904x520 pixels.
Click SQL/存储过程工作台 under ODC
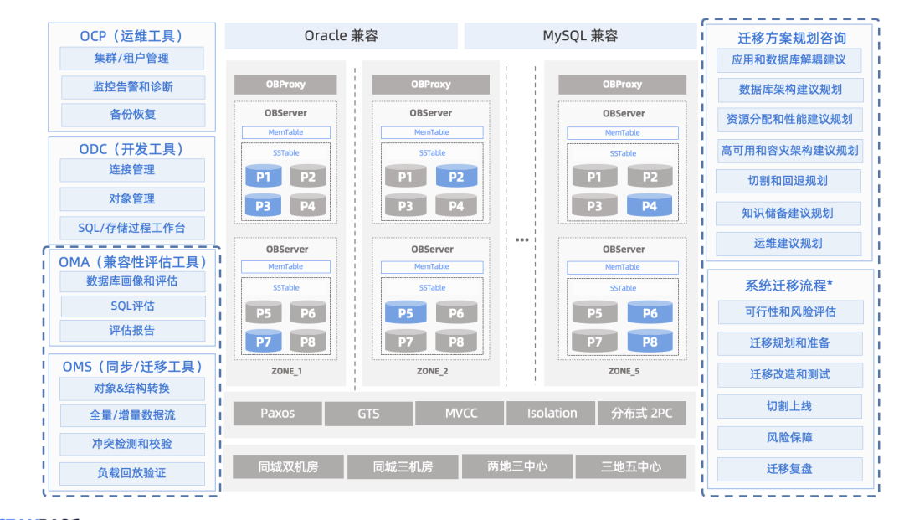coord(132,228)
